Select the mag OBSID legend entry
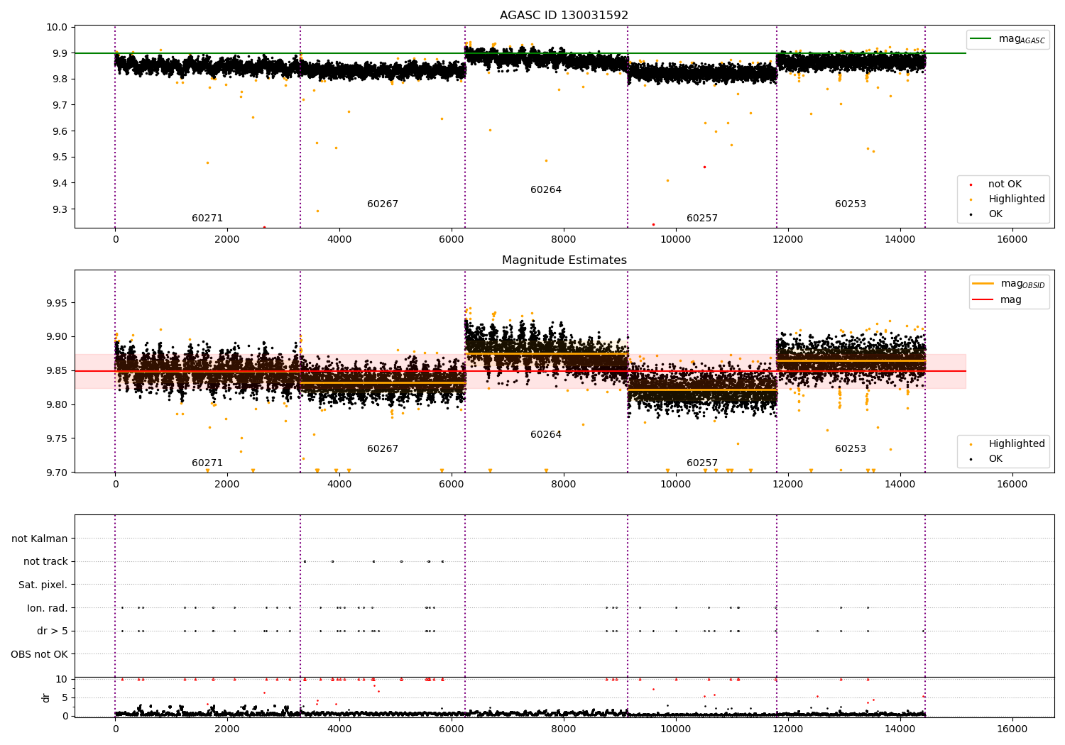Screen dimensions: 1065x745 [1009, 284]
